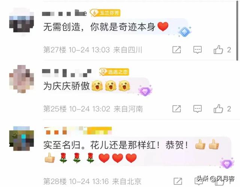Open the 玉兰芬芳 level 6 fan badge
240x187 pixels.
105,13
